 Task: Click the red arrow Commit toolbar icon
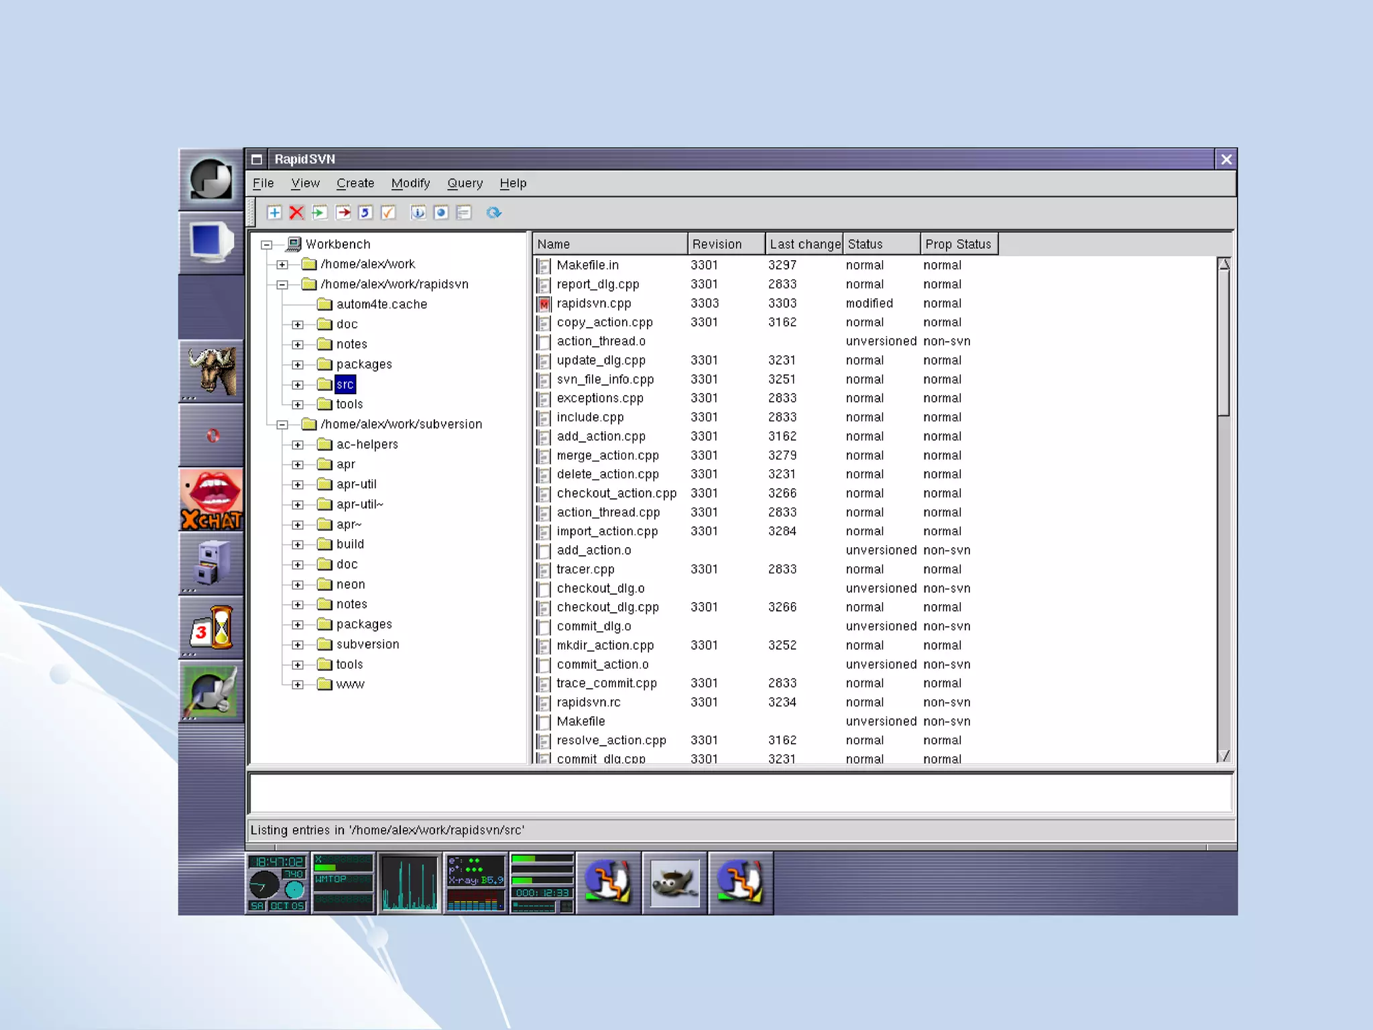click(343, 213)
